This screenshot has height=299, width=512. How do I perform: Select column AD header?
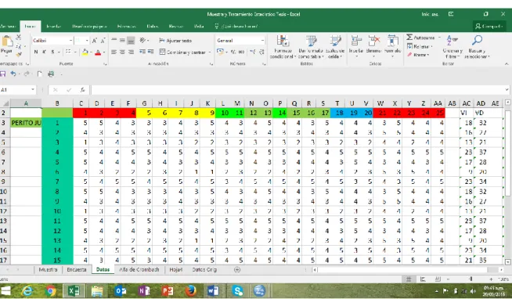pyautogui.click(x=481, y=103)
